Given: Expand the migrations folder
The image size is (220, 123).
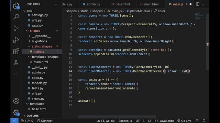Looking at the screenshot, I should point(42,41).
